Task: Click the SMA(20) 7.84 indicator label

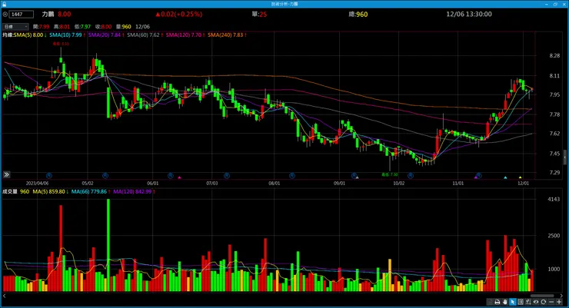Action: pos(105,35)
